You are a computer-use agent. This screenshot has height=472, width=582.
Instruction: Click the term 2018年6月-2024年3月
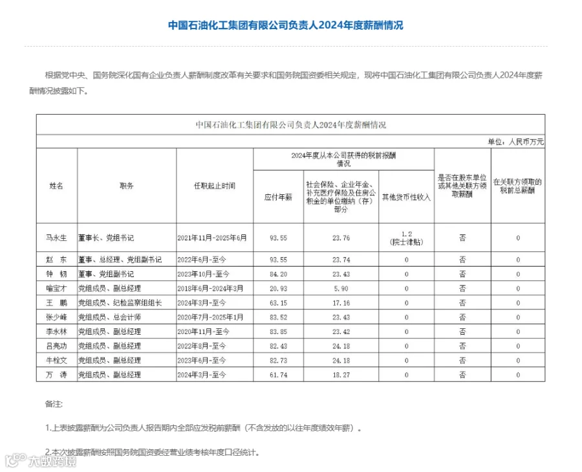[210, 289]
